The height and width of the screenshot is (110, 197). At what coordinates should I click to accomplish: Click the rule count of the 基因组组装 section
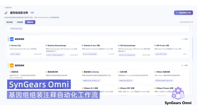pos(184,65)
